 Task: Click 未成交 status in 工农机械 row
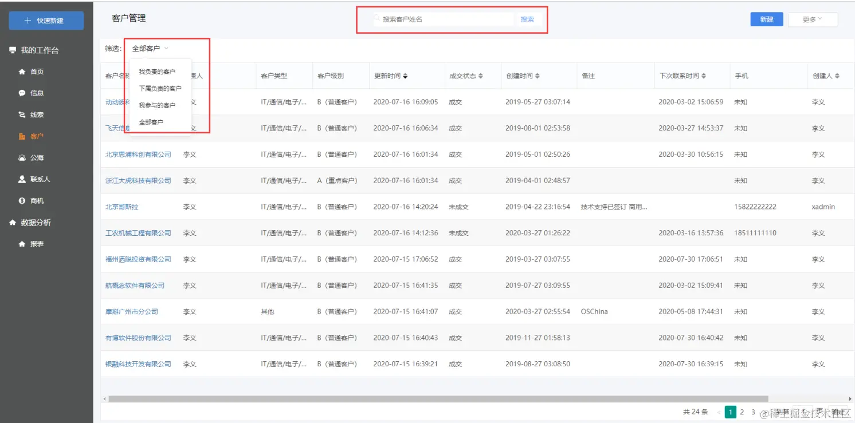[x=458, y=233]
